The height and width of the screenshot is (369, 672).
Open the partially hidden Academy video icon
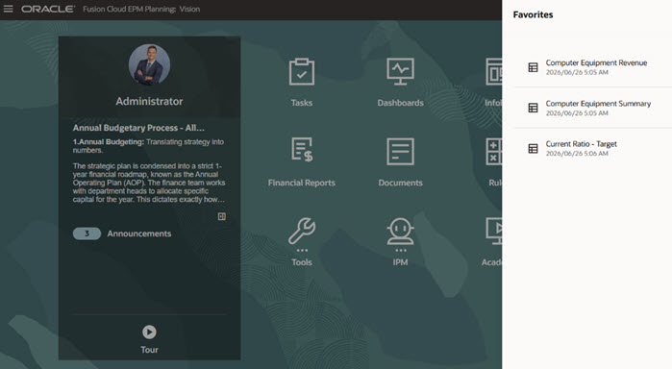click(x=494, y=232)
